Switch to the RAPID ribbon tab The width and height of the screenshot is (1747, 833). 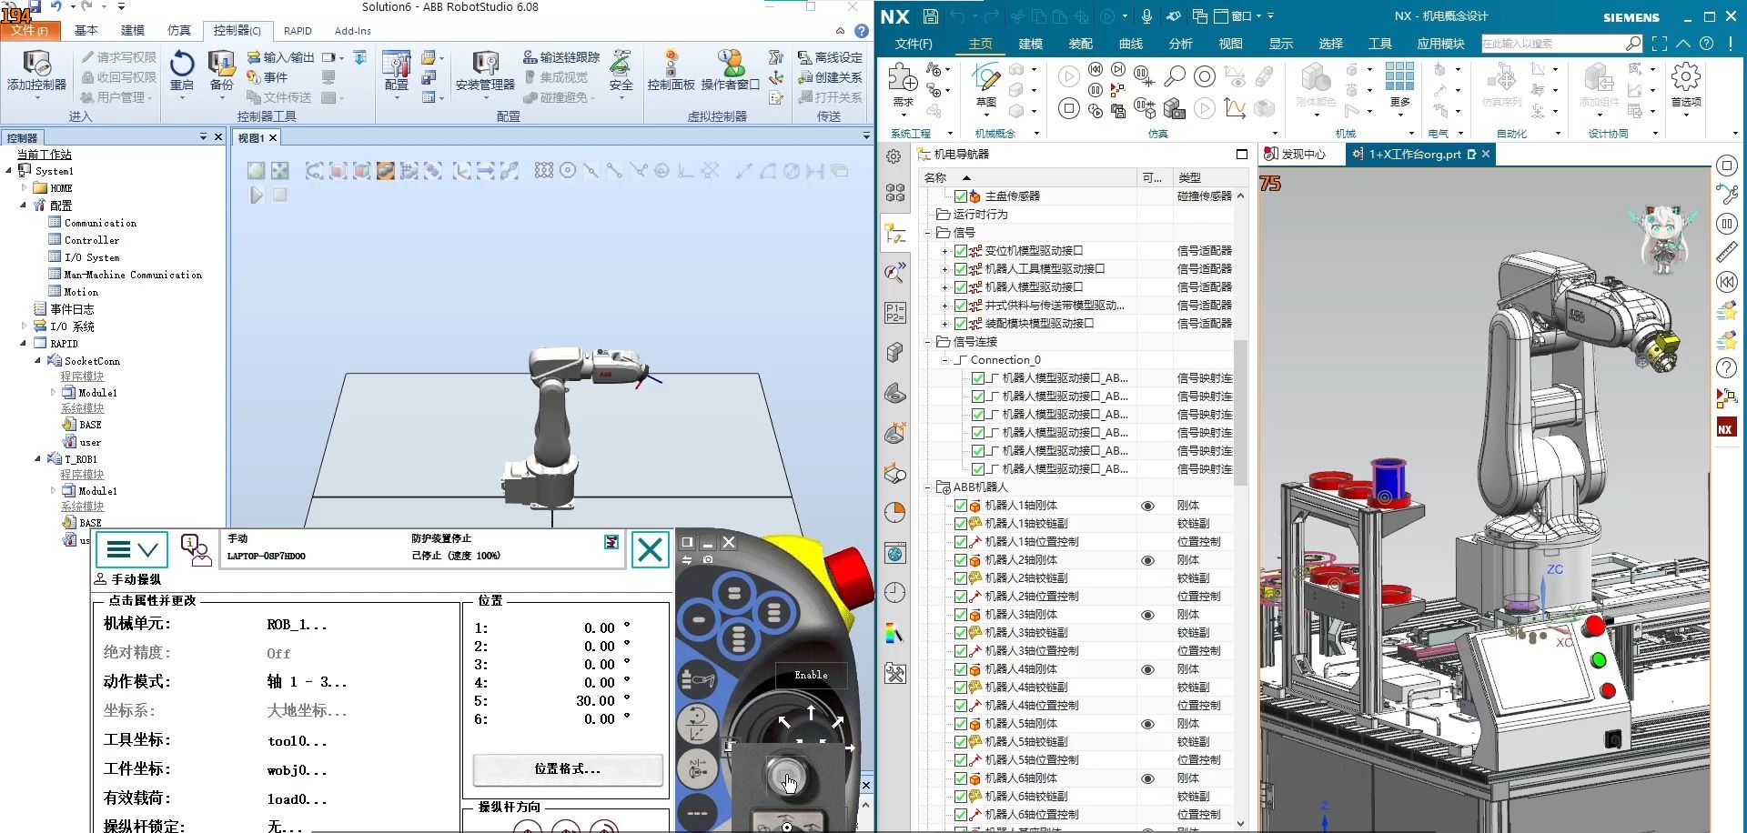tap(298, 30)
